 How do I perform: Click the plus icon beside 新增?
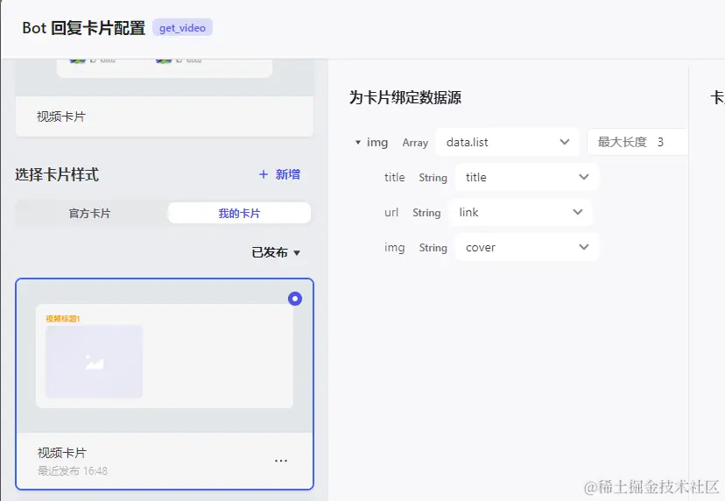[x=263, y=174]
